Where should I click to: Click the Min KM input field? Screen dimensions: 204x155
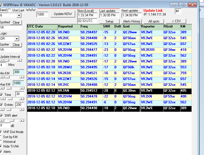19,72
